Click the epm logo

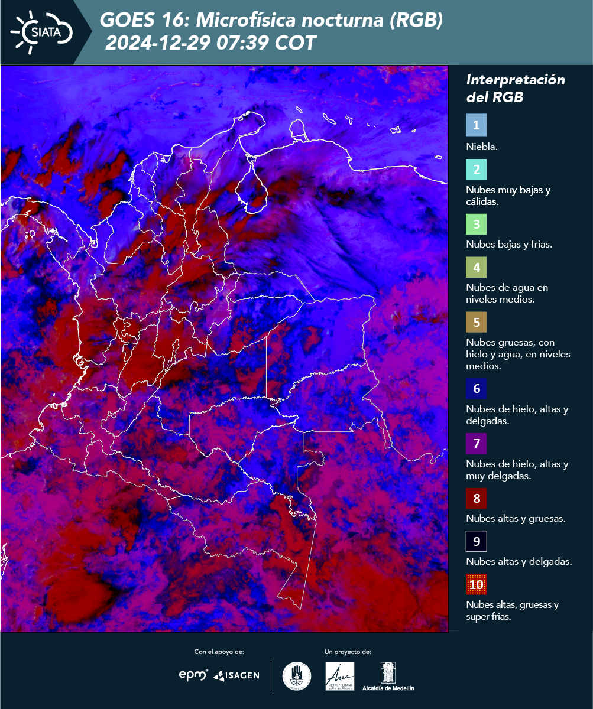tap(194, 674)
